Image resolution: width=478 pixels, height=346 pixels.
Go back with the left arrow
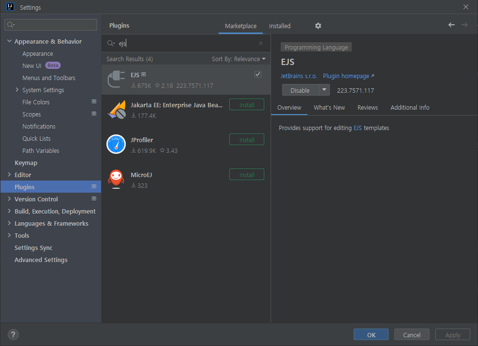(x=451, y=25)
